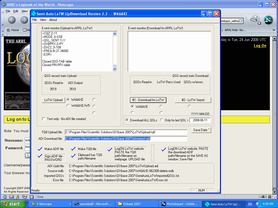Click the YYYY-MM-DD date field showing 2008-06-11
This screenshot has width=278, height=208.
pos(200,120)
